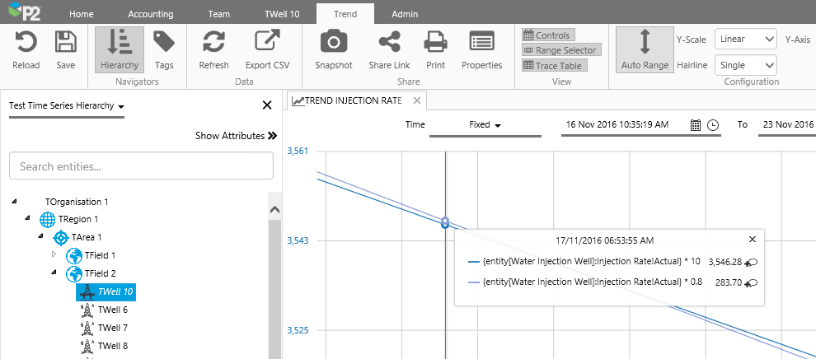
Task: Select TField 1 in the tree
Action: coord(100,255)
